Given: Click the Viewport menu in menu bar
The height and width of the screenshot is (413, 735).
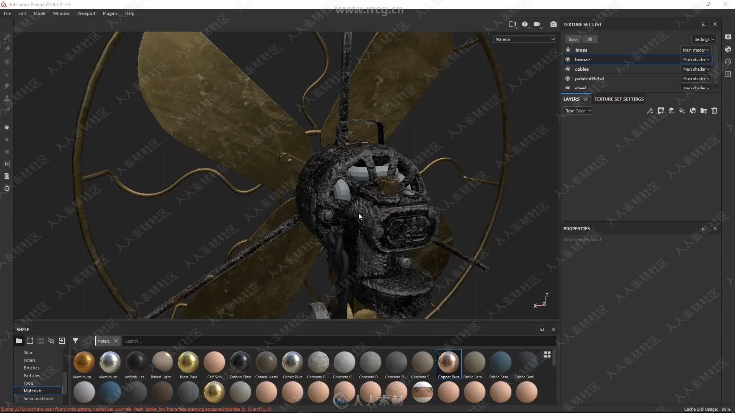Looking at the screenshot, I should [86, 13].
